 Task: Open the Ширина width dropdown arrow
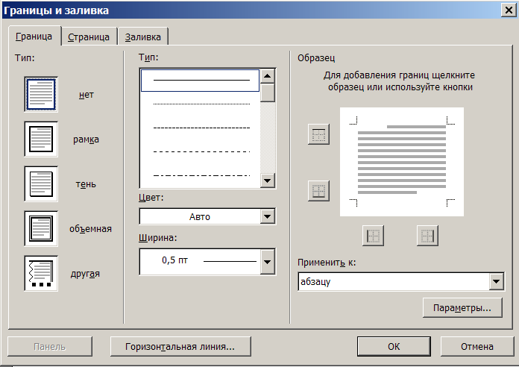[x=268, y=262]
